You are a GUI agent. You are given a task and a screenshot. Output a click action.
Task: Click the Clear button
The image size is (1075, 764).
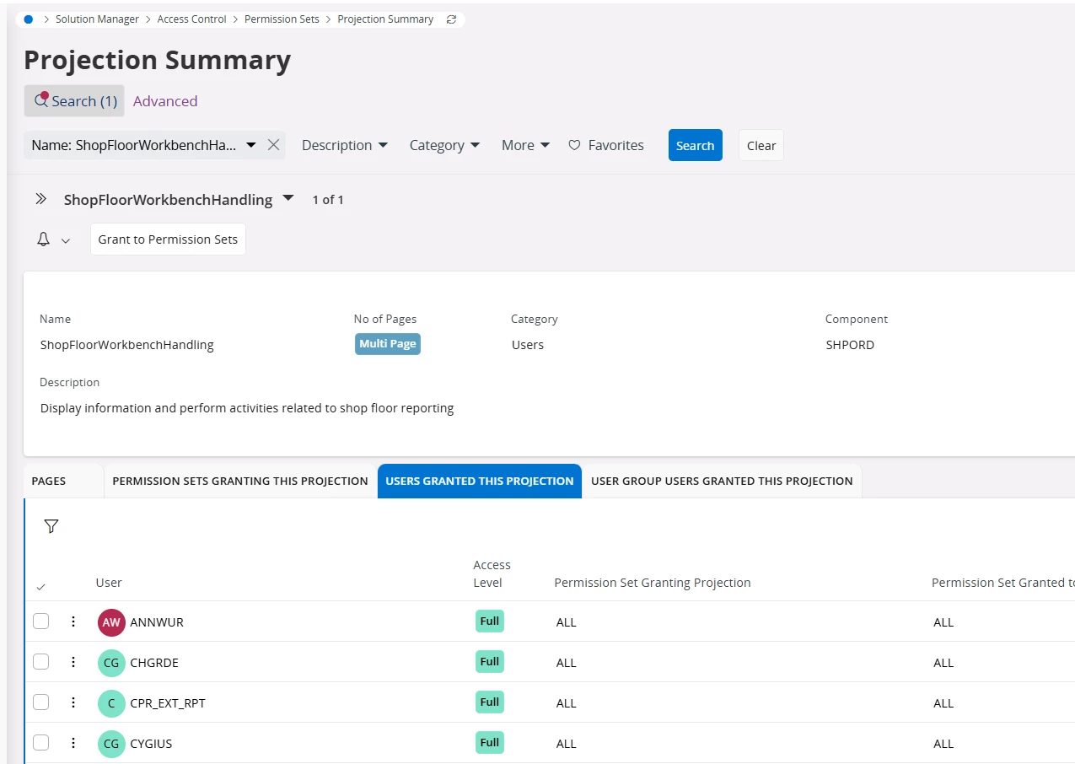[761, 145]
